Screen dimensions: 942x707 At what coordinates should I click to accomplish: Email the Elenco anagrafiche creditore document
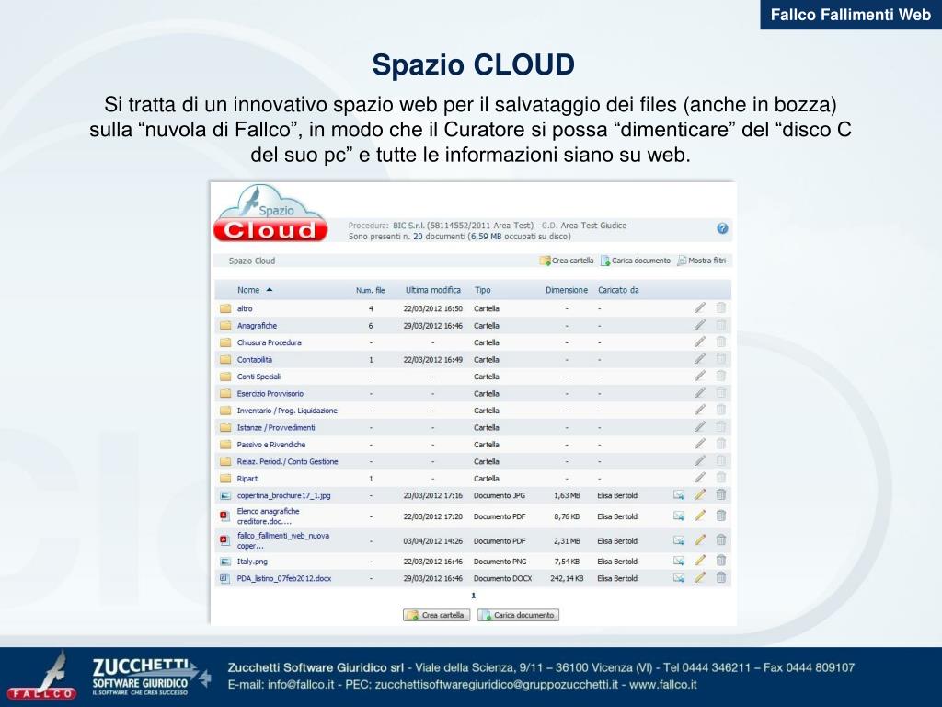678,516
